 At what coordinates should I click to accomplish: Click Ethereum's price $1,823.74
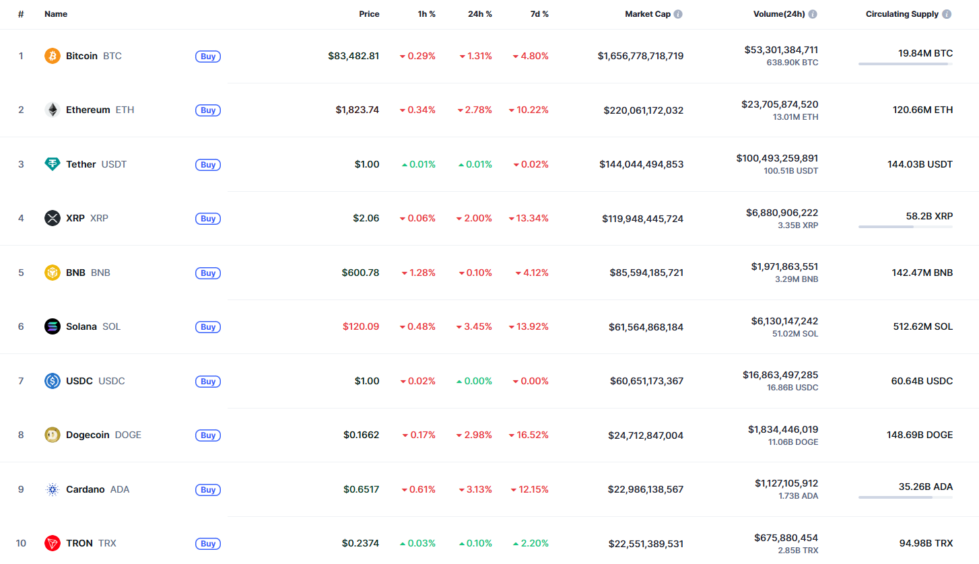click(x=358, y=110)
